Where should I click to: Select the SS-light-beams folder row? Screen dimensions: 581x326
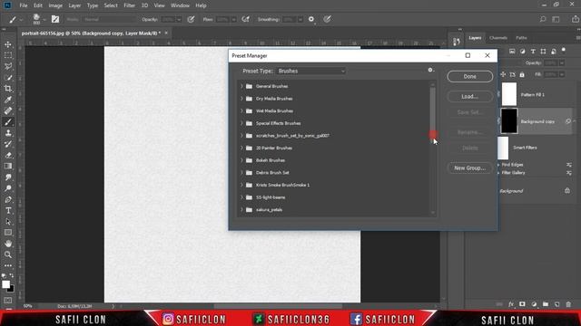tap(333, 197)
